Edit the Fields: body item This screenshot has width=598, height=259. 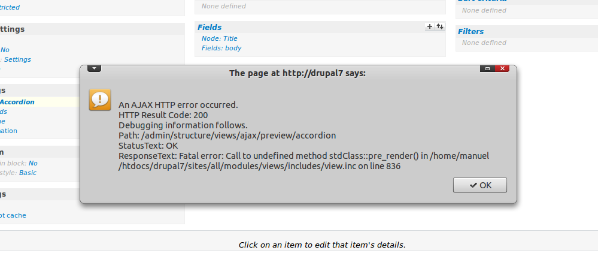click(x=221, y=48)
